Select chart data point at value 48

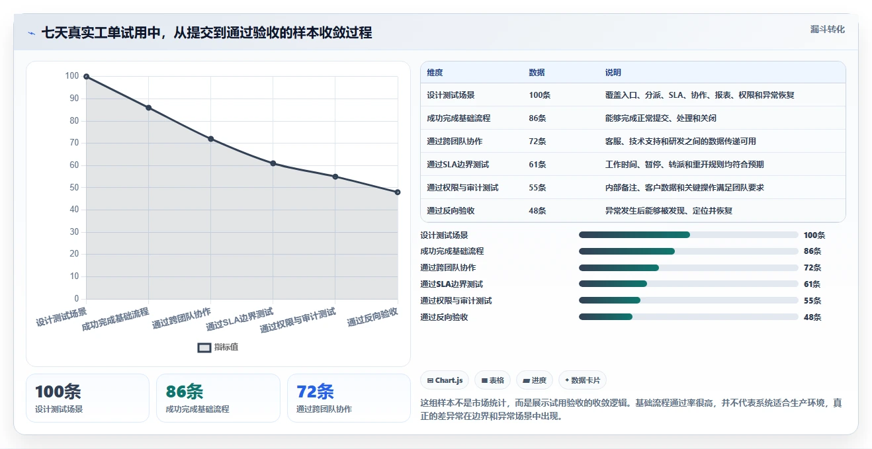pyautogui.click(x=398, y=192)
